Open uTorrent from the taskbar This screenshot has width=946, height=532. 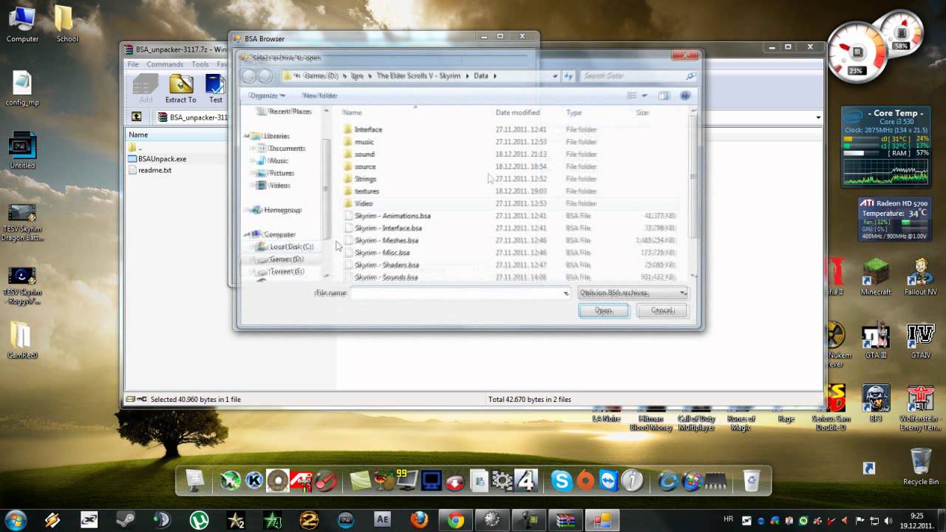[x=198, y=520]
